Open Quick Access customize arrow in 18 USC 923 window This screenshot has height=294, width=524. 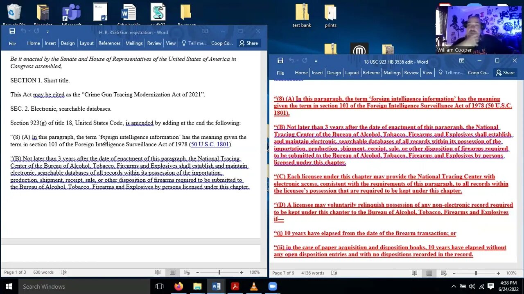tap(316, 61)
